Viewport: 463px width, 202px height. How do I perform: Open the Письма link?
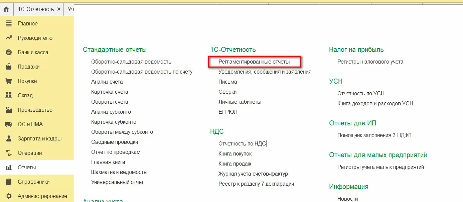point(228,82)
